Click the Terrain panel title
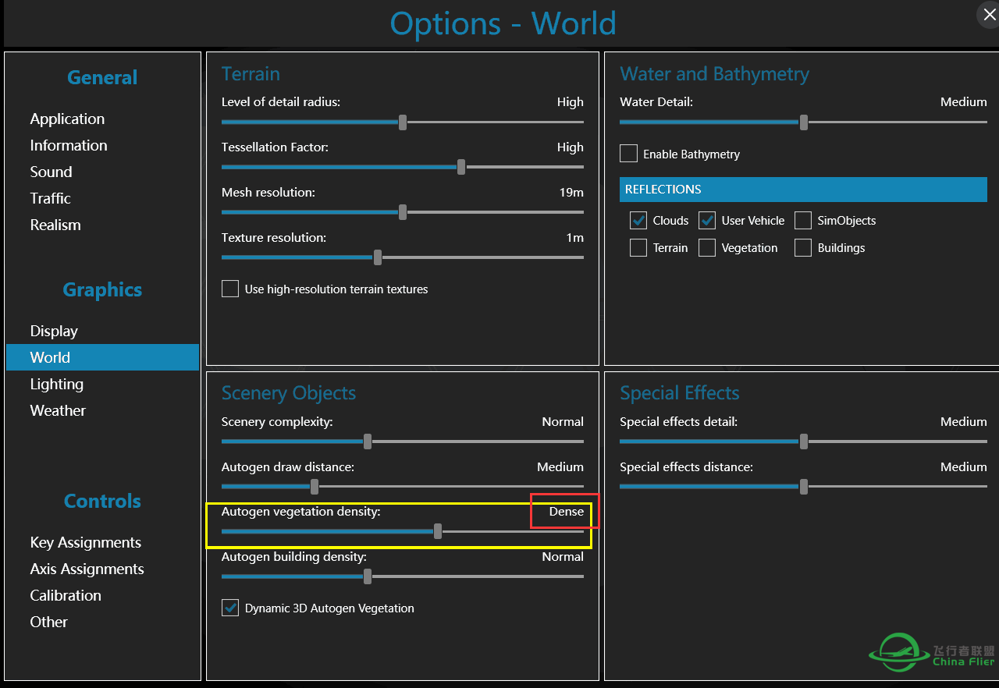Screen dimensions: 999x688 [x=251, y=73]
